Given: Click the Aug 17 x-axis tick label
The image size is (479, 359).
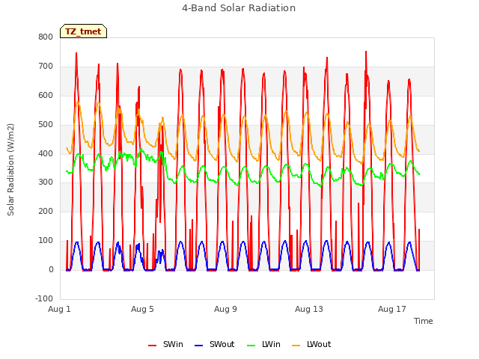Looking at the screenshot, I should click(x=392, y=309).
